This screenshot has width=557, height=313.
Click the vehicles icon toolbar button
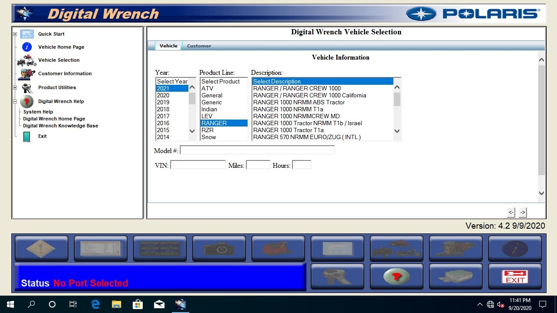point(396,249)
